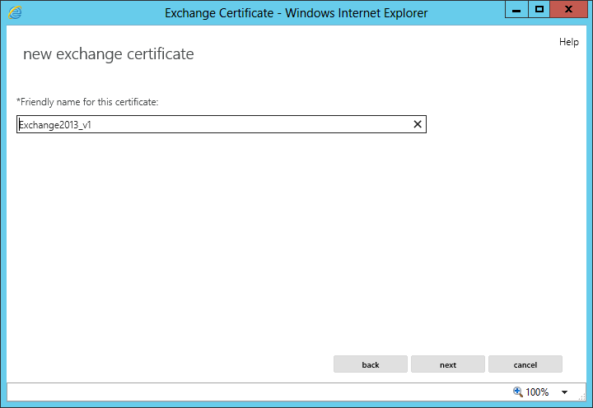The width and height of the screenshot is (593, 408).
Task: Open the zoom level dropdown arrow
Action: (564, 392)
